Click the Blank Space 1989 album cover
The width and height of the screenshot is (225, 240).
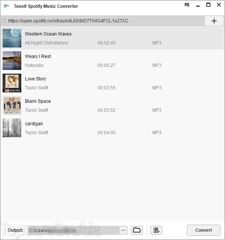[x=12, y=105]
